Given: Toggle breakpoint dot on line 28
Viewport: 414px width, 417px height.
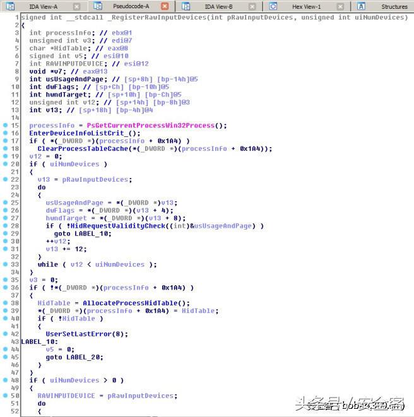Looking at the screenshot, I should (x=5, y=225).
